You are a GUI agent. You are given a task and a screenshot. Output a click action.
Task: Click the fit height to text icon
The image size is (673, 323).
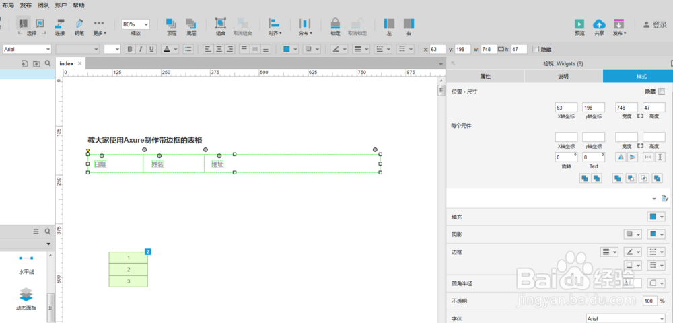click(x=660, y=157)
